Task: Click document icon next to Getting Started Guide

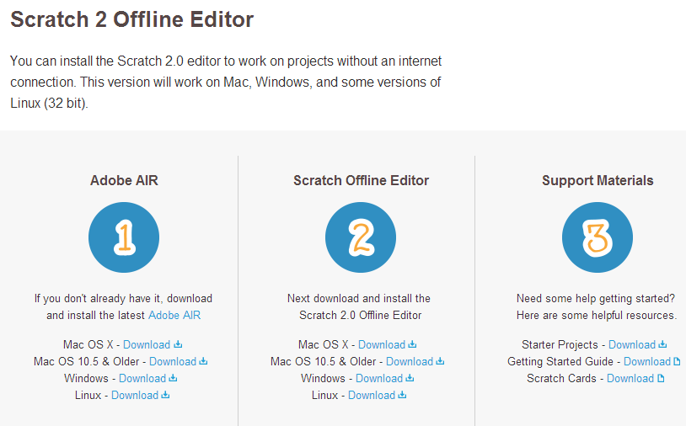Action: click(x=678, y=361)
